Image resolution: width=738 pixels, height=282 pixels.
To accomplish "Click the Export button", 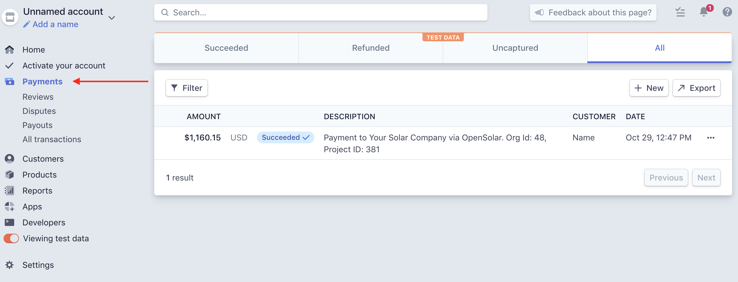I will 697,88.
